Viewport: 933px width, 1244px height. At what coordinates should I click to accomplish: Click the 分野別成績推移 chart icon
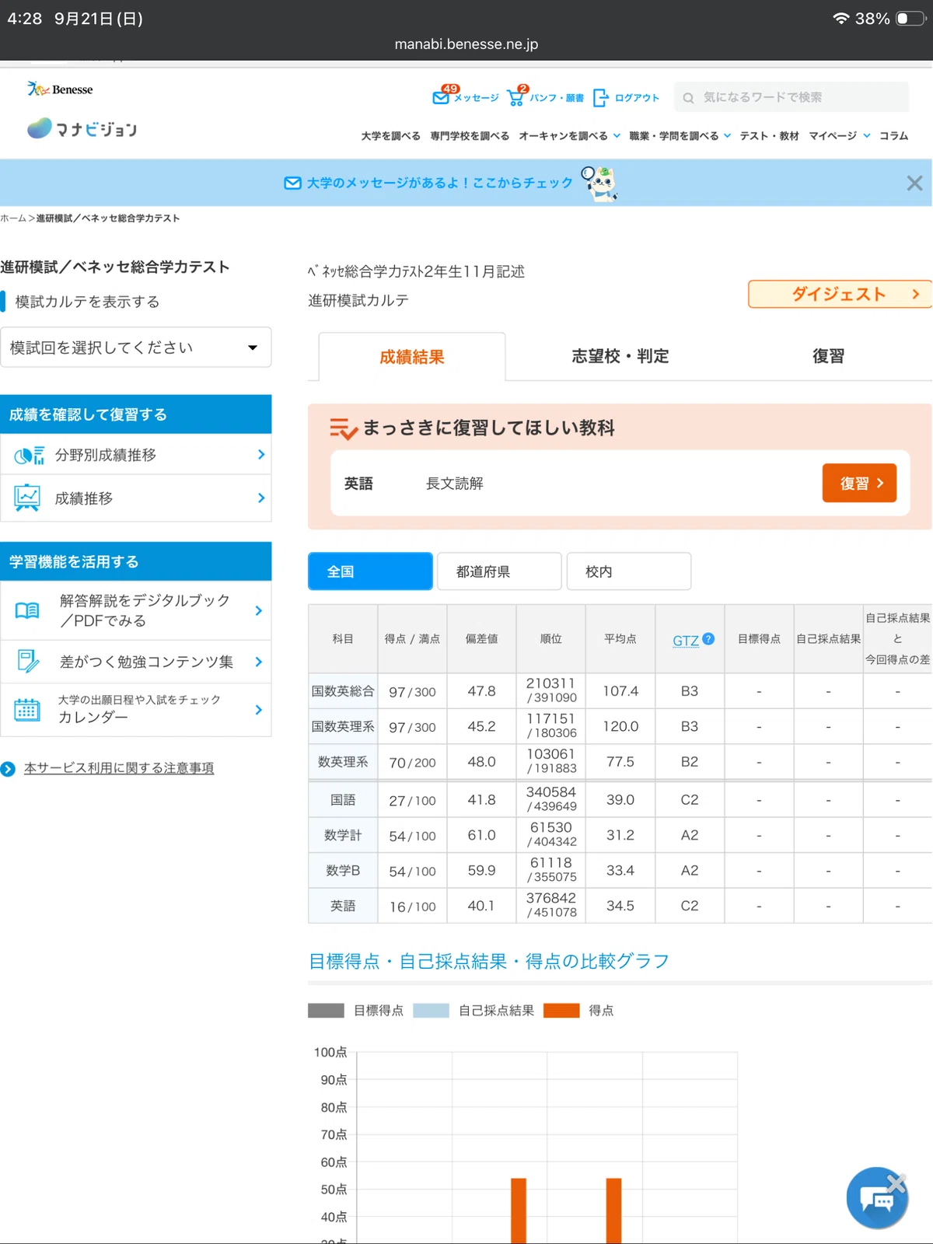click(29, 456)
